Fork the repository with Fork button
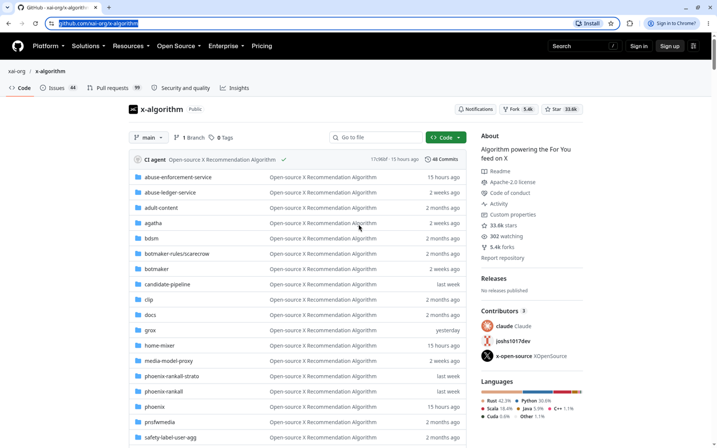 point(518,109)
